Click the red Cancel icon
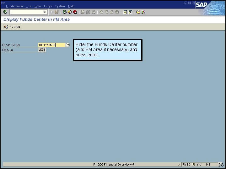This screenshot has width=226, height=169. point(75,12)
